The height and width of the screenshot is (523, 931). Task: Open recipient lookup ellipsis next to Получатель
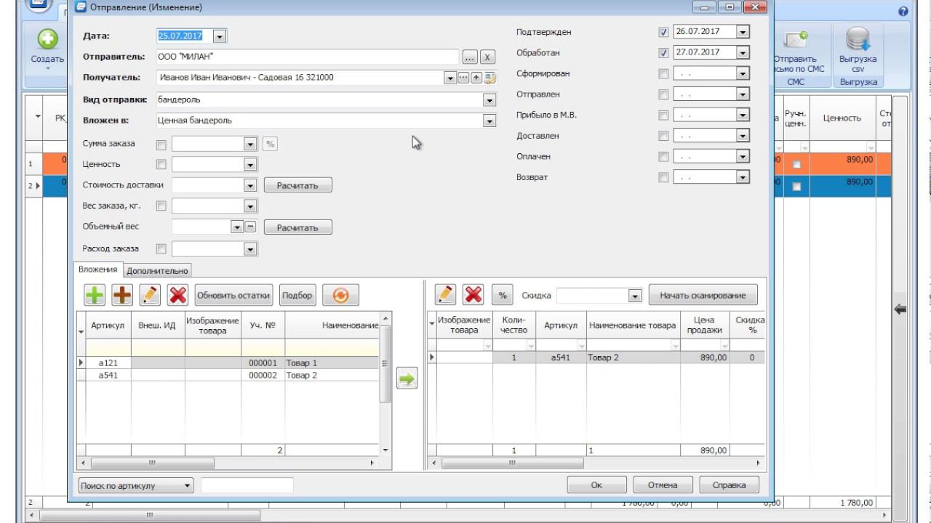click(x=463, y=78)
